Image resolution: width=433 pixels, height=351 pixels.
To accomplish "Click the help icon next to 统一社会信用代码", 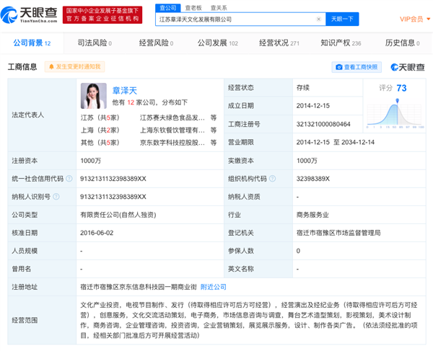I will 69,178.
